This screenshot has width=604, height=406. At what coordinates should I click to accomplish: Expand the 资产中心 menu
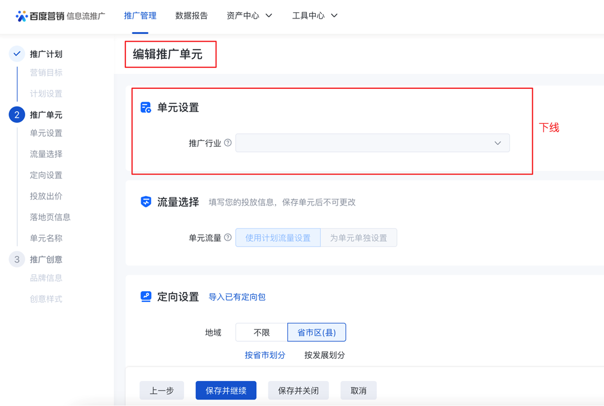[249, 16]
